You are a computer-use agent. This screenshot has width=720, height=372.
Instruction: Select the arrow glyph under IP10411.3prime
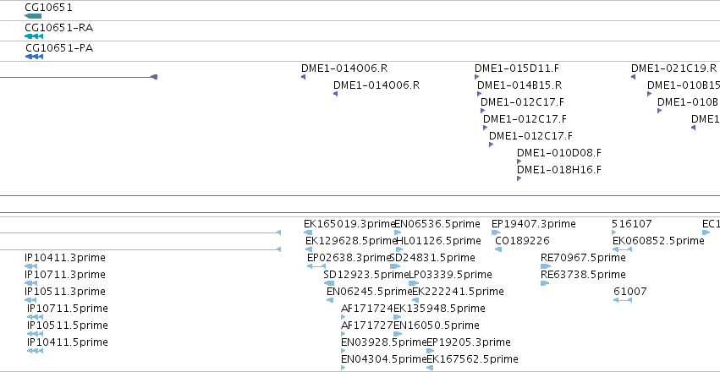[30, 266]
